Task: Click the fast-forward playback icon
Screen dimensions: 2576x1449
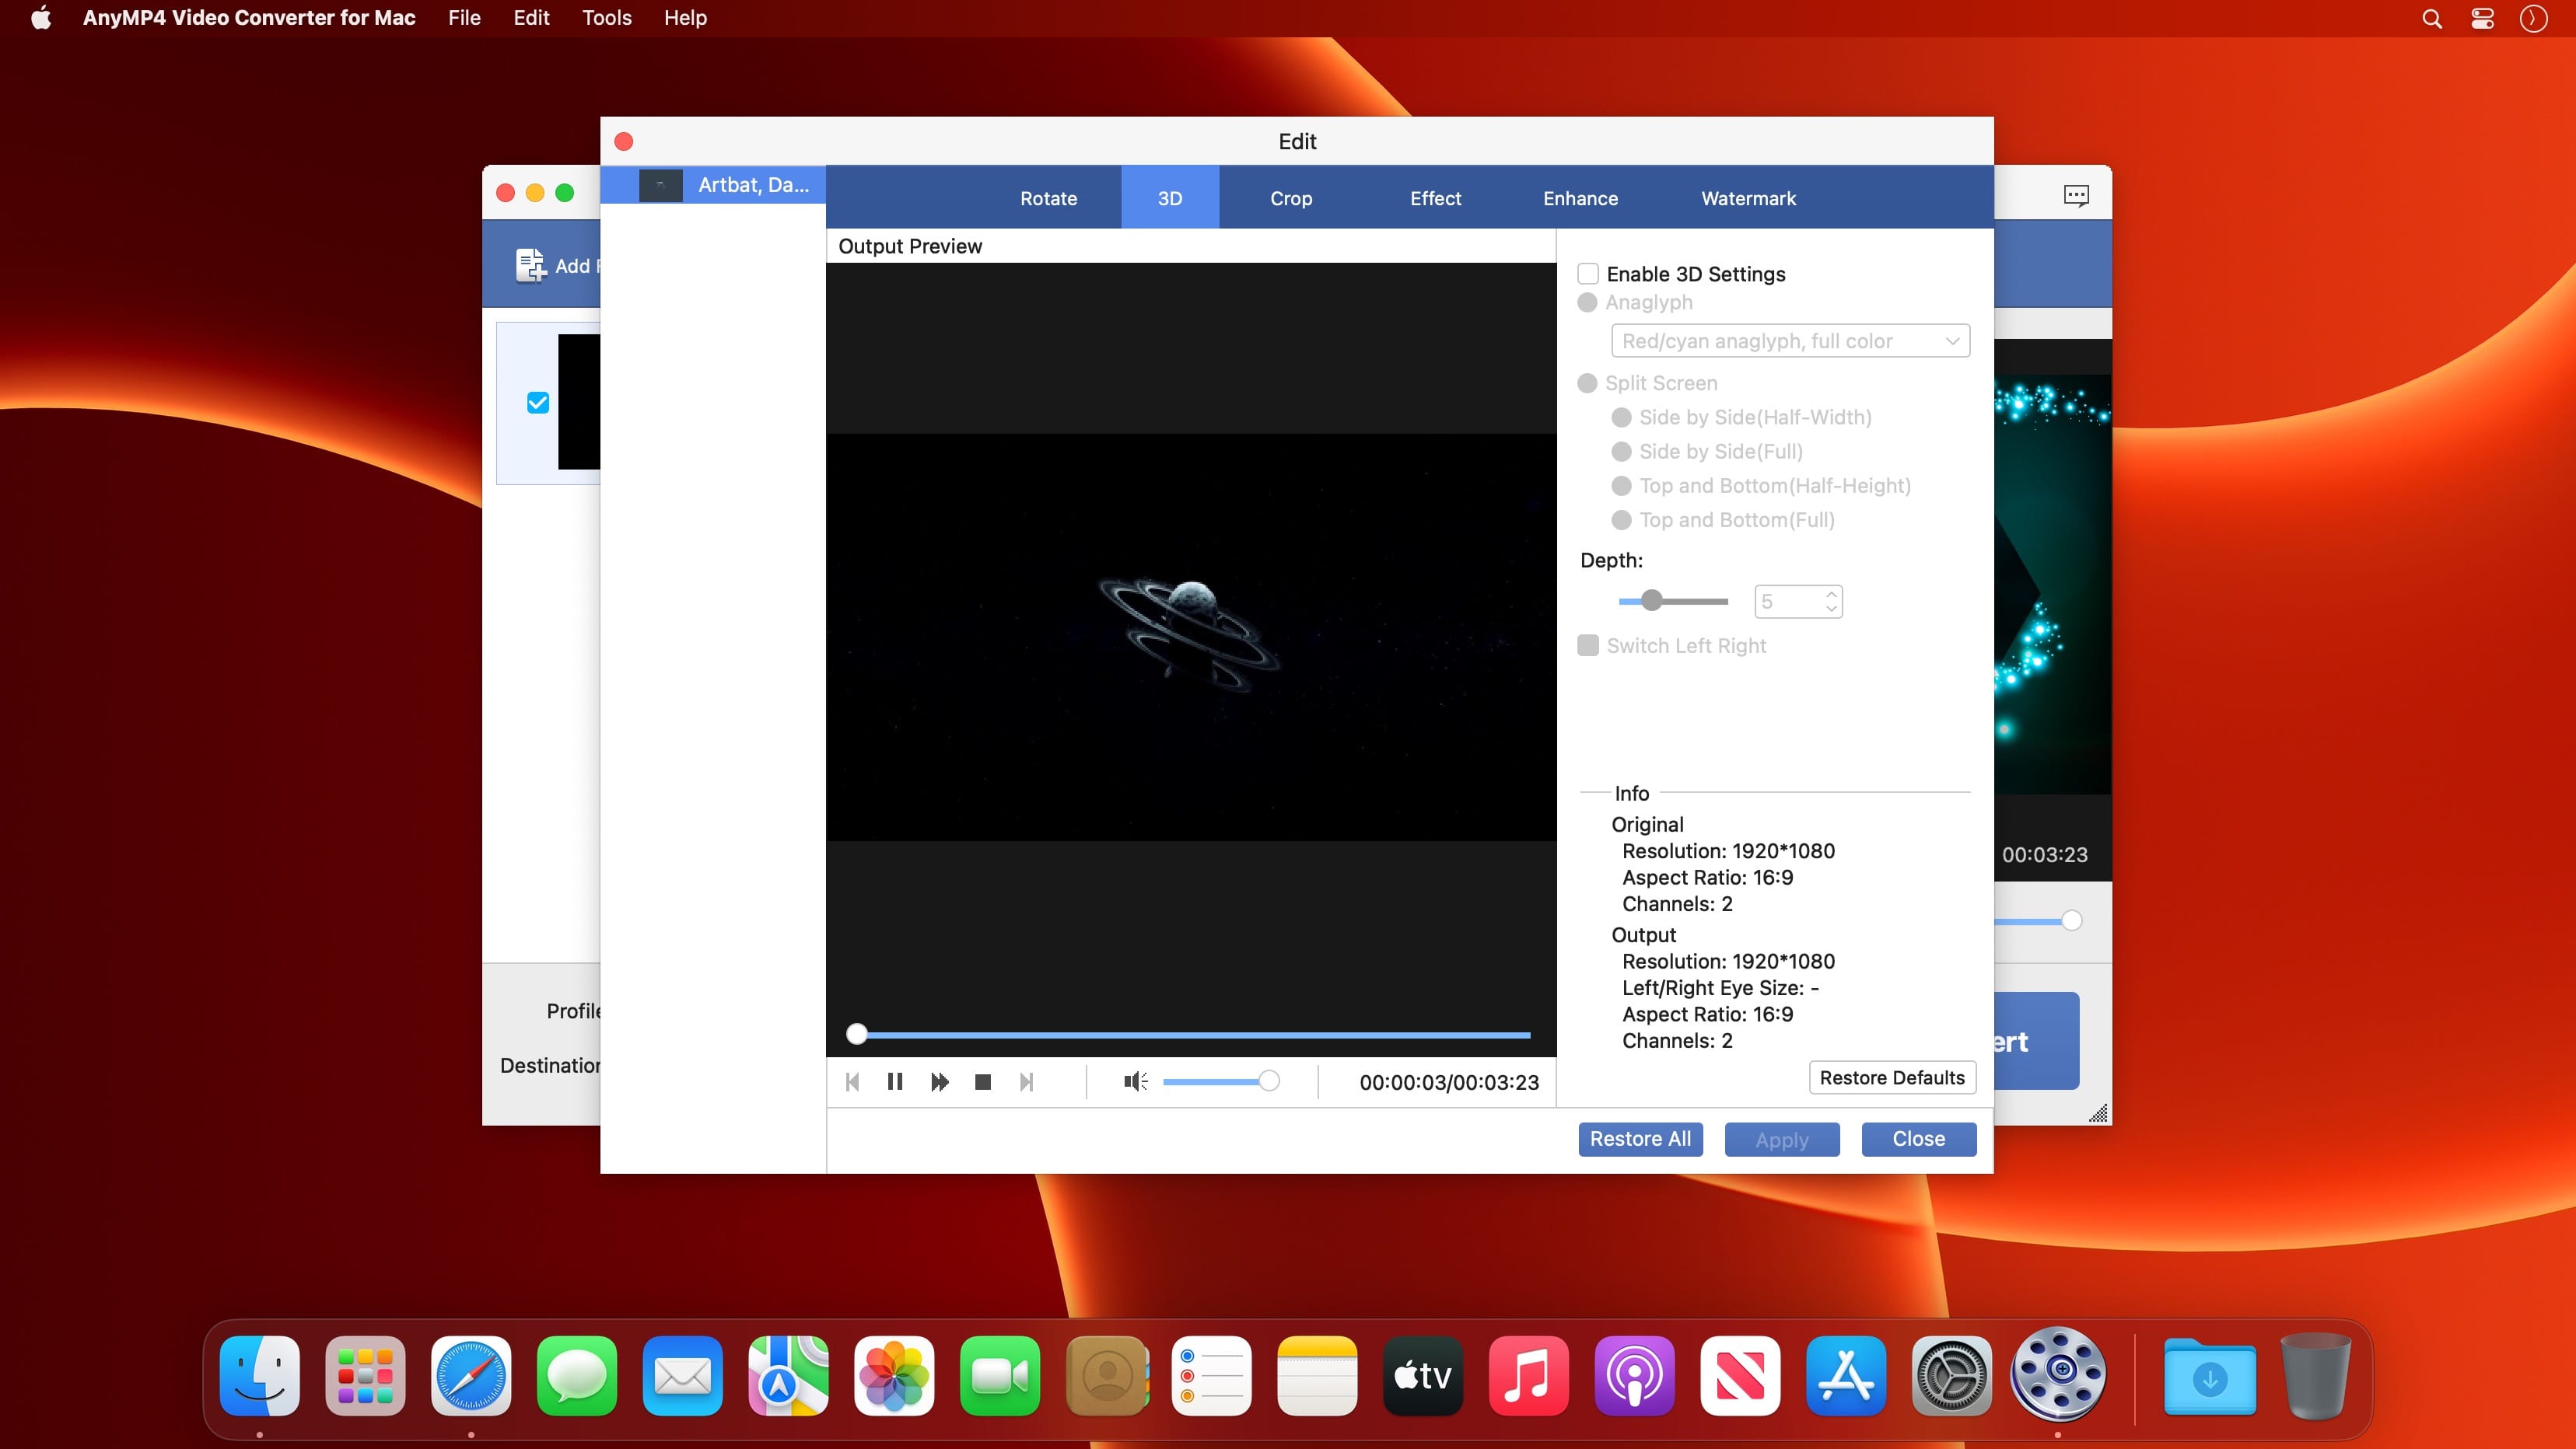Action: pyautogui.click(x=939, y=1081)
